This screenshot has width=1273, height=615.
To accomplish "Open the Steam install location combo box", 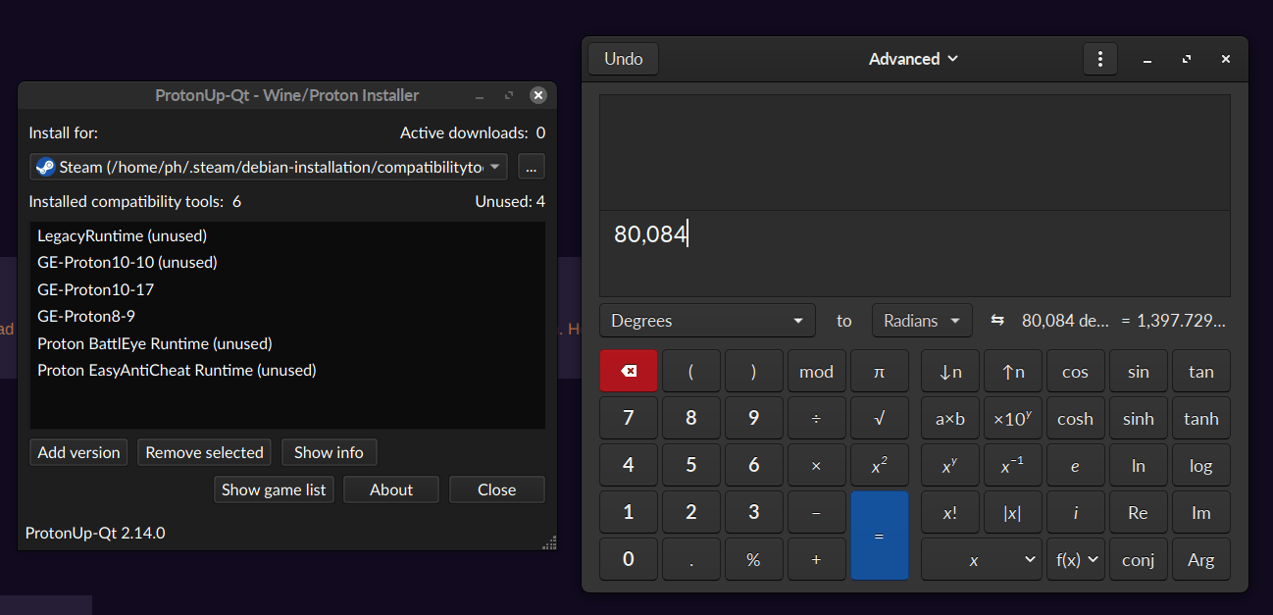I will pyautogui.click(x=269, y=167).
